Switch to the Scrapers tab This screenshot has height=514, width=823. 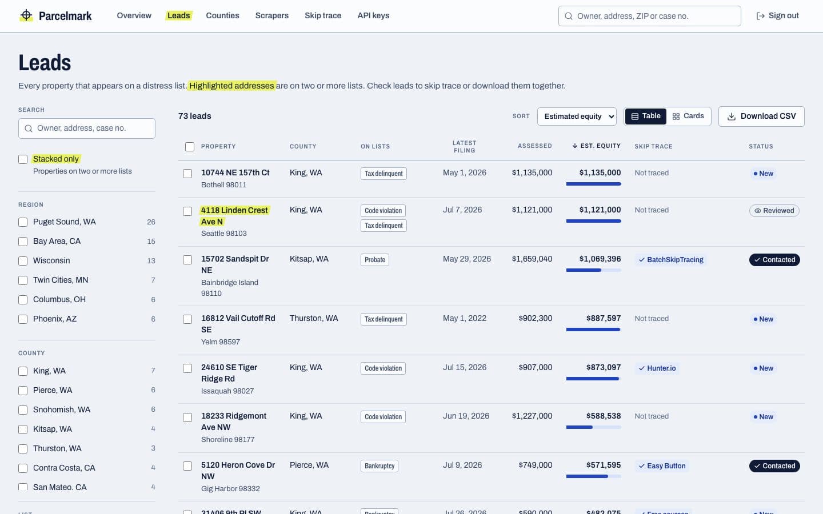coord(272,15)
